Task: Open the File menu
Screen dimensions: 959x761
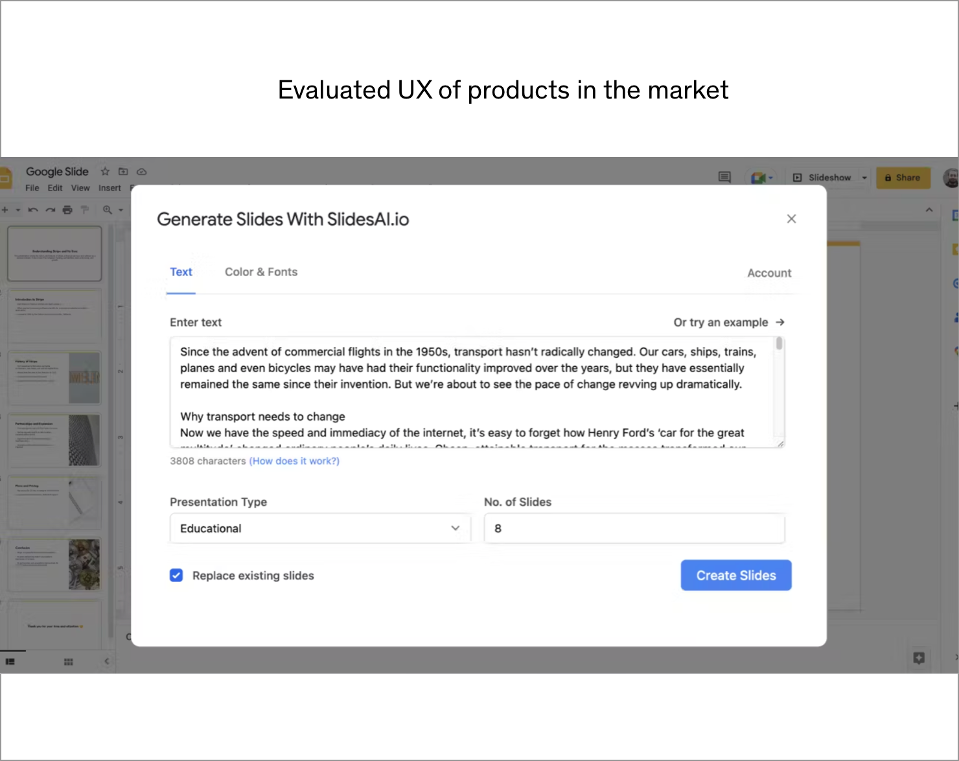Action: tap(32, 188)
